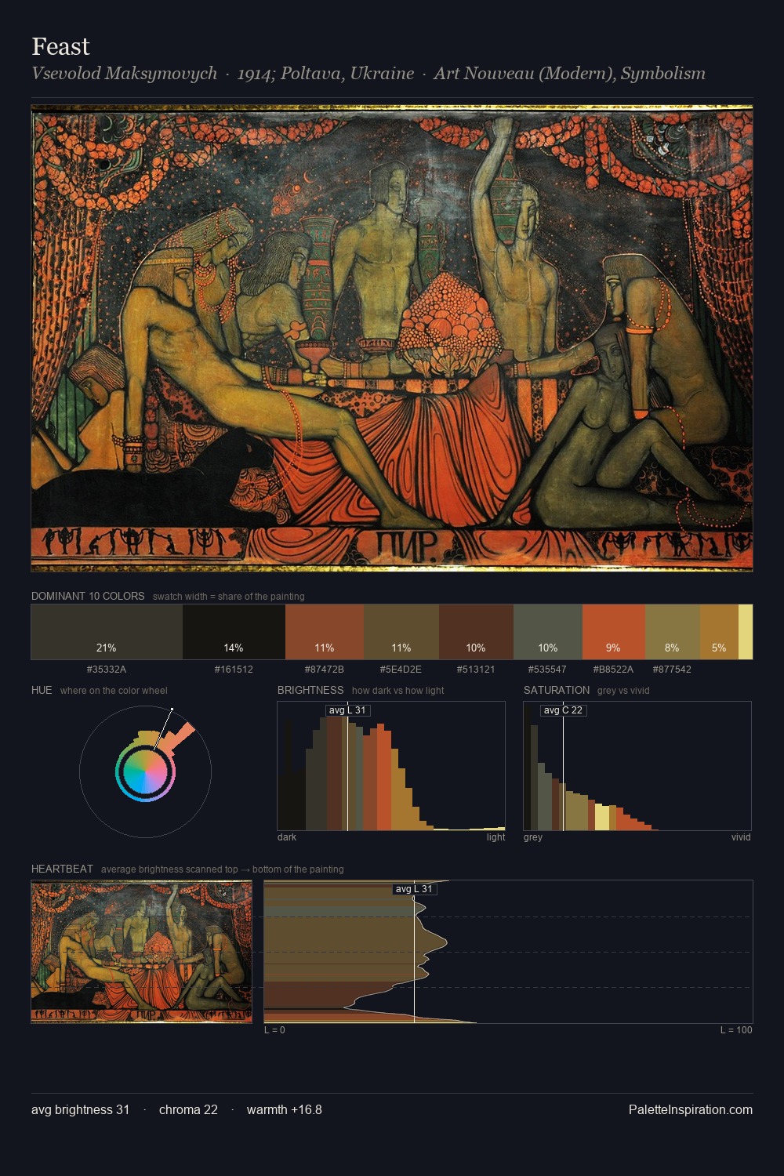Viewport: 784px width, 1176px height.
Task: Click the small painting thumbnail beside Heartbeat chart
Action: tap(142, 952)
